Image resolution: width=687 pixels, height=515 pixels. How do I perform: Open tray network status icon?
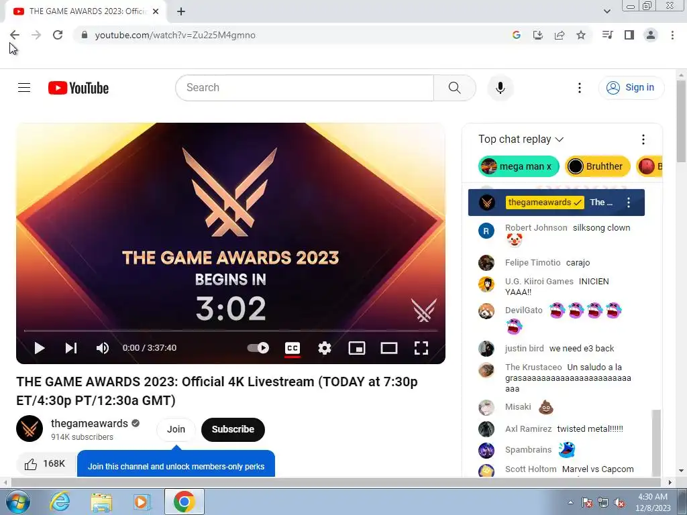pyautogui.click(x=603, y=503)
